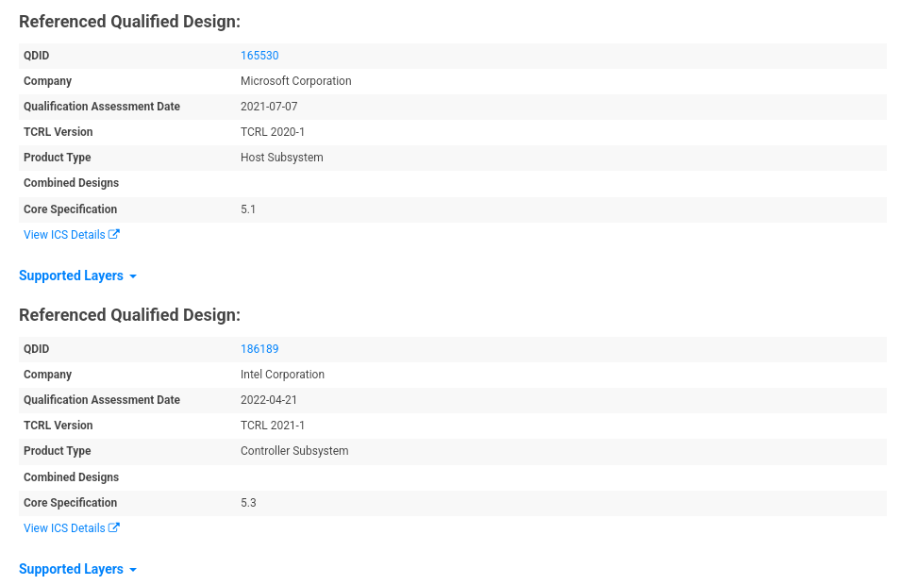902x585 pixels.
Task: Click the TCRL 2020-1 version value
Action: [x=273, y=132]
